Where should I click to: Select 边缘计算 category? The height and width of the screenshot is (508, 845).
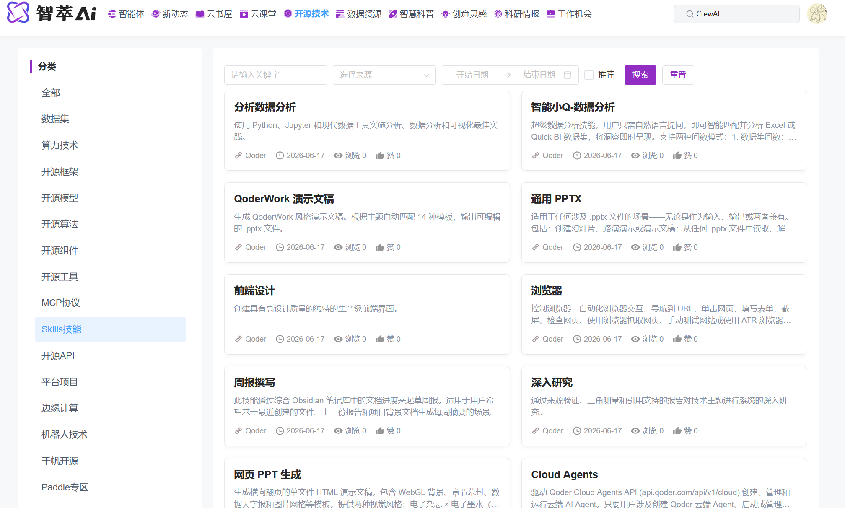(x=110, y=408)
